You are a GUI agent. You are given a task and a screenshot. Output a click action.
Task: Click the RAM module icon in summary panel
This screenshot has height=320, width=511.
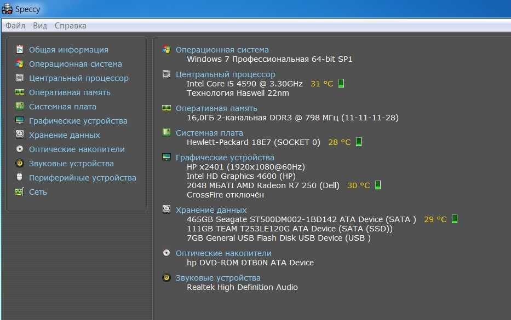click(x=166, y=108)
